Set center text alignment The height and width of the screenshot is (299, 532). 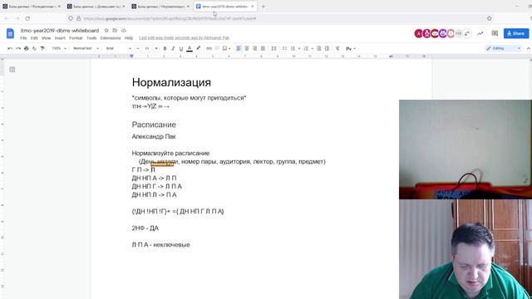247,48
